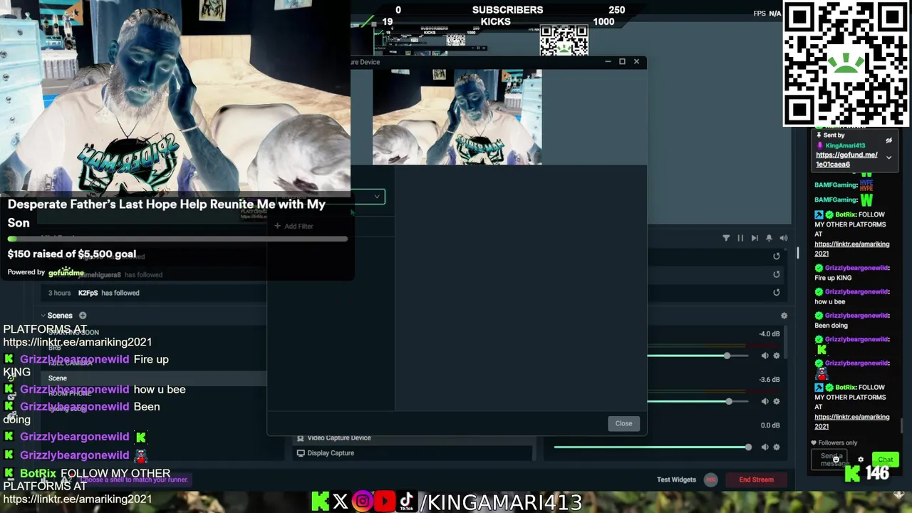Minimize the Video Capture Device dialog

608,62
